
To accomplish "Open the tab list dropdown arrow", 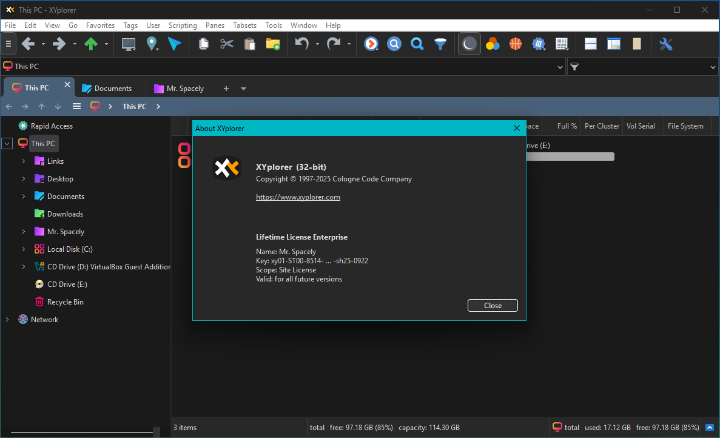I will [243, 89].
